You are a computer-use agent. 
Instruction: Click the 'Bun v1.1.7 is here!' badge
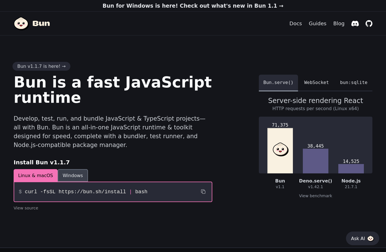pos(41,66)
